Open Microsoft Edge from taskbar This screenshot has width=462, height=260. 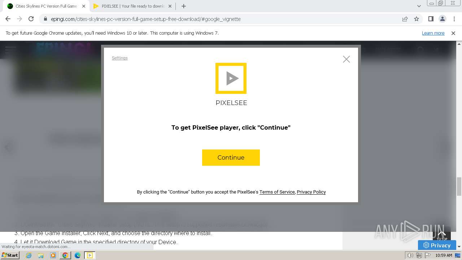tap(77, 255)
